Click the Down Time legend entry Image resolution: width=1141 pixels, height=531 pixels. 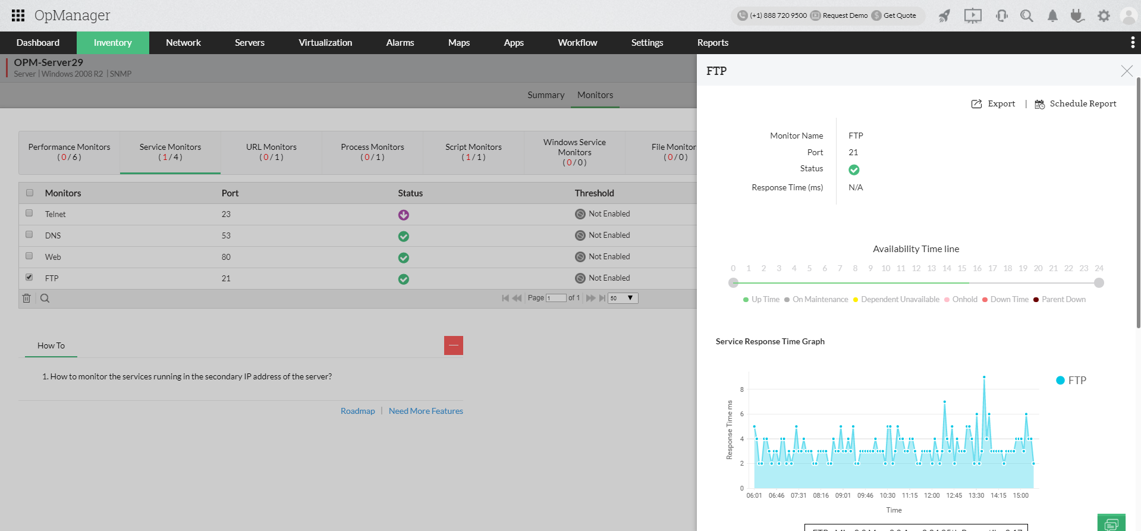point(1005,299)
